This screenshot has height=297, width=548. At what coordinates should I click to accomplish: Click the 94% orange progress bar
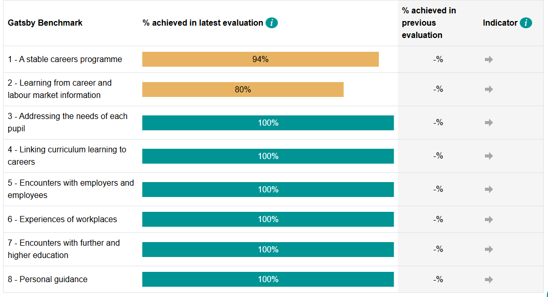[x=260, y=60]
